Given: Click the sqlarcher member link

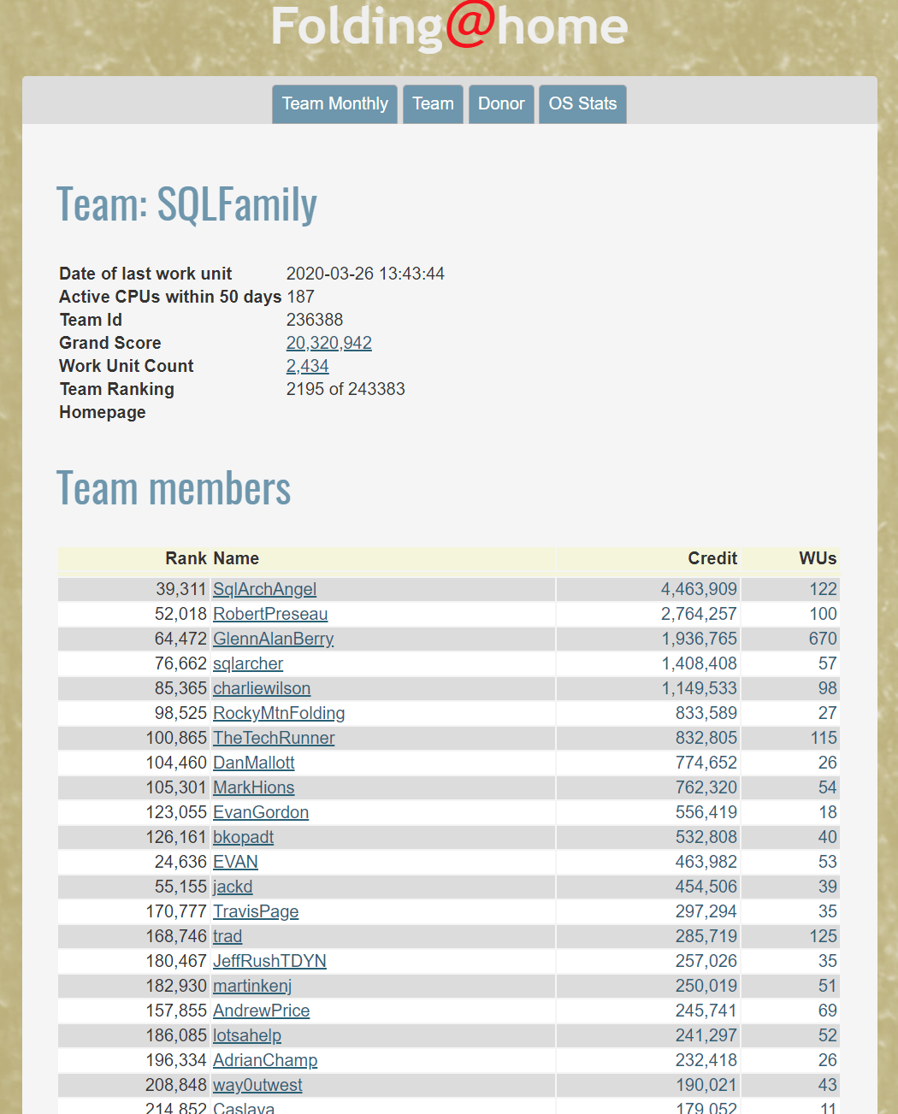Looking at the screenshot, I should 248,663.
